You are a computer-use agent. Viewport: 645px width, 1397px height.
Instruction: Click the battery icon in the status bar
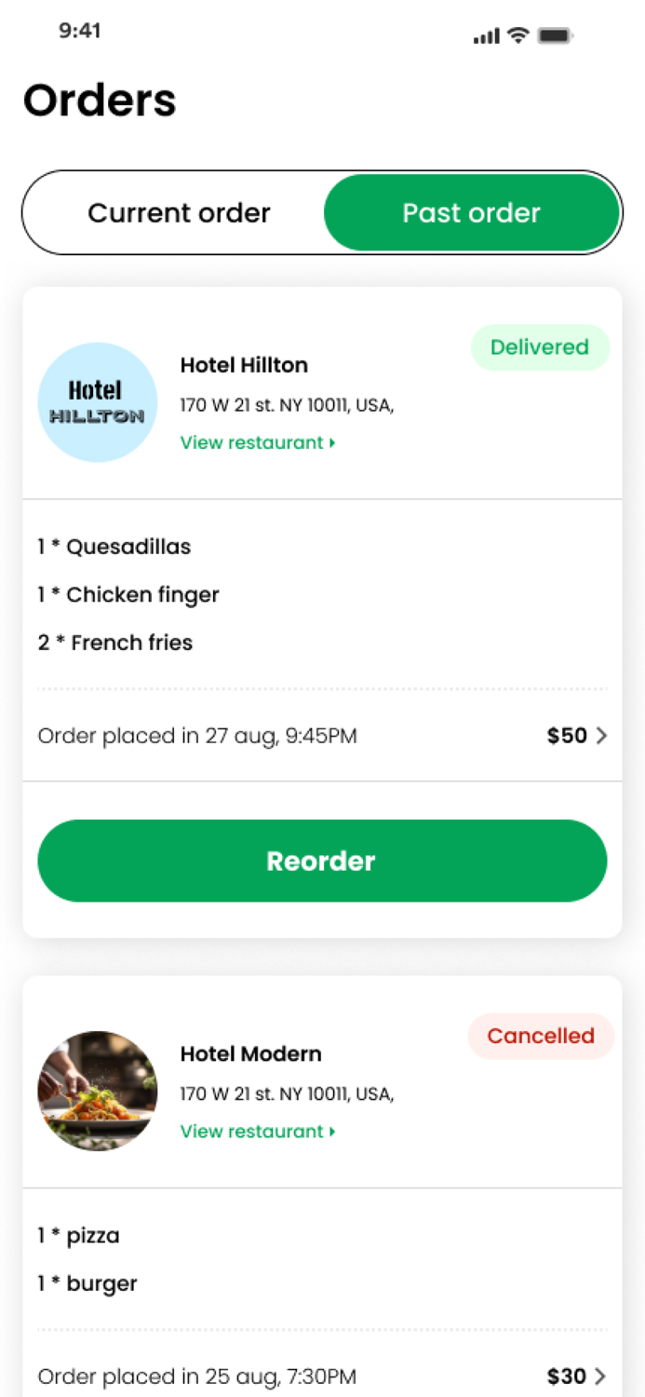553,34
